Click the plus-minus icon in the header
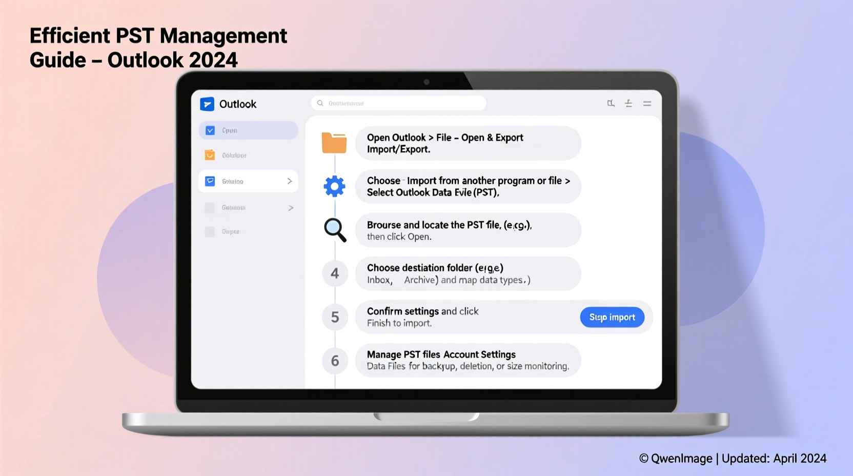Viewport: 853px width, 476px height. pos(628,103)
